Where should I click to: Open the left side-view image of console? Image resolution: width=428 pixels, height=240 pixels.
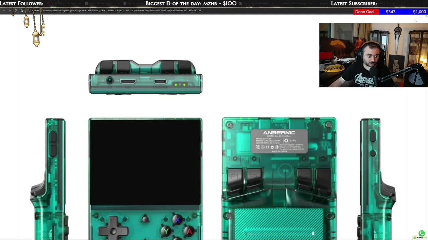50,178
